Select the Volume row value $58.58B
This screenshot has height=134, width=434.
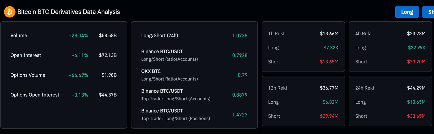pyautogui.click(x=108, y=36)
